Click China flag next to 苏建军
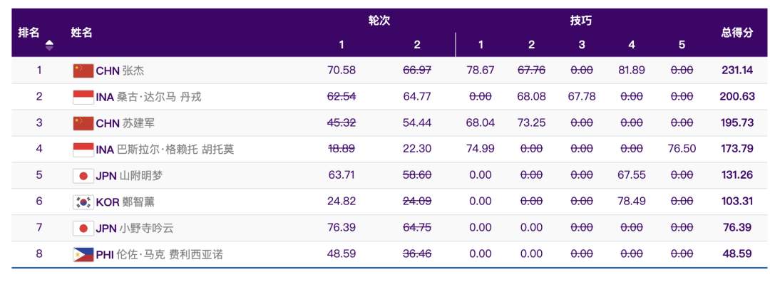 [83, 123]
